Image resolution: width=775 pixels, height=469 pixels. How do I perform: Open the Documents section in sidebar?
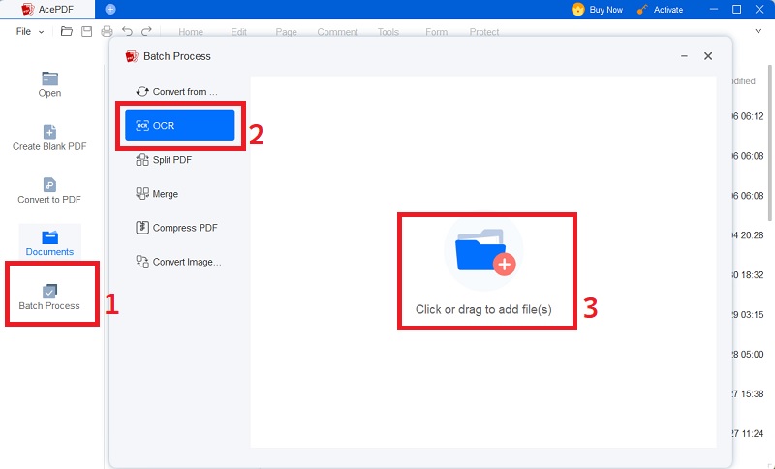[49, 242]
